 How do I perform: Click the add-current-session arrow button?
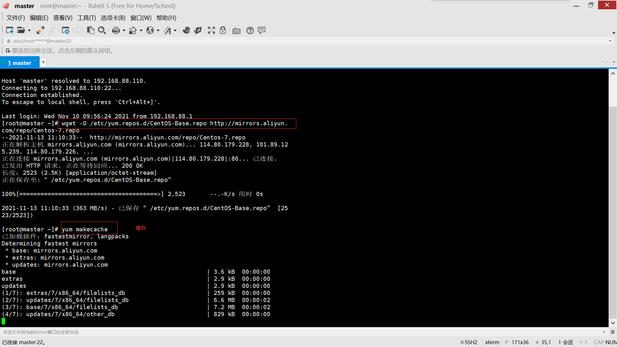8,51
